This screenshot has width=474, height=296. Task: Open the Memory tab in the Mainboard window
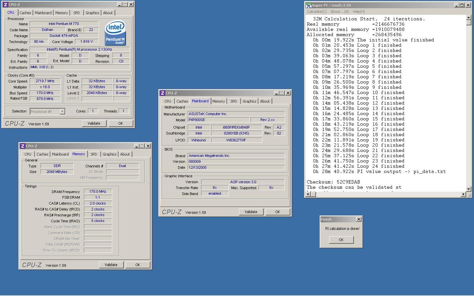pyautogui.click(x=219, y=101)
